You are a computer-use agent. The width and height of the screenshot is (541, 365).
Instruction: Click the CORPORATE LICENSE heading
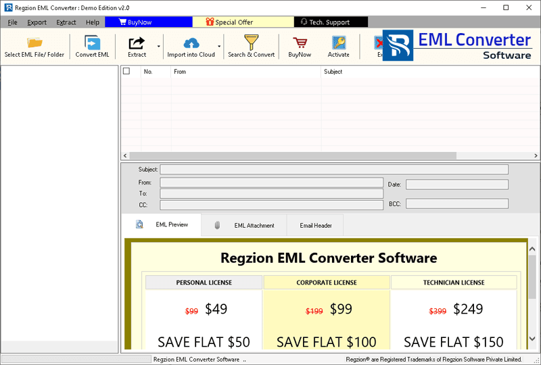(x=327, y=283)
